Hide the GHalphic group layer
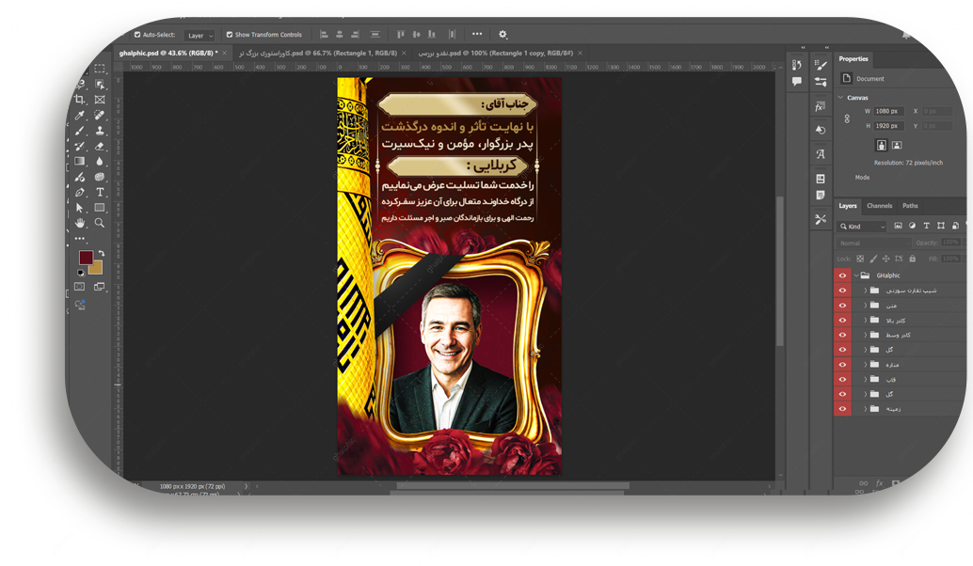This screenshot has width=973, height=566. 842,275
